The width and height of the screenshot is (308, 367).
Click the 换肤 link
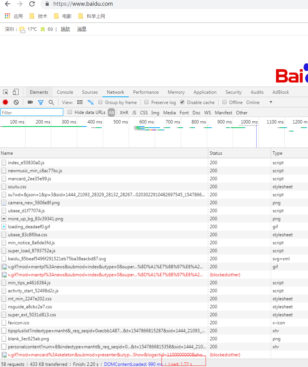point(65,29)
